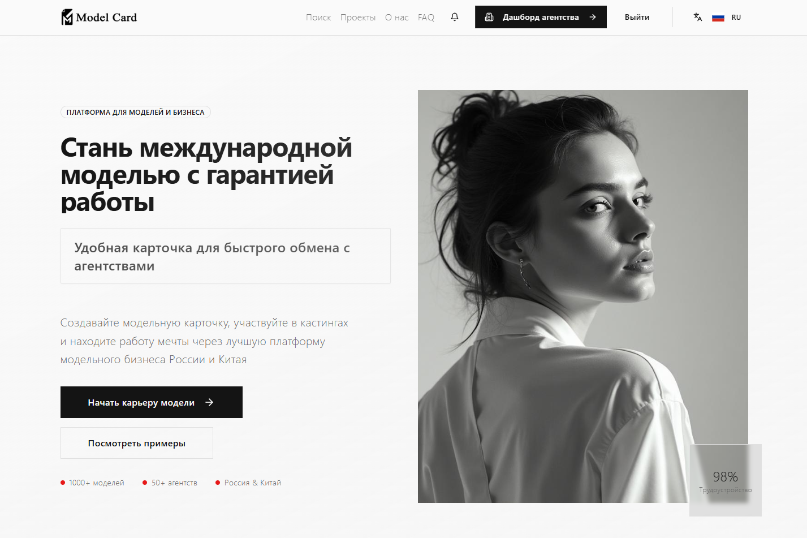Click arrow icon in Дашборд агентства button
807x538 pixels.
click(x=593, y=17)
